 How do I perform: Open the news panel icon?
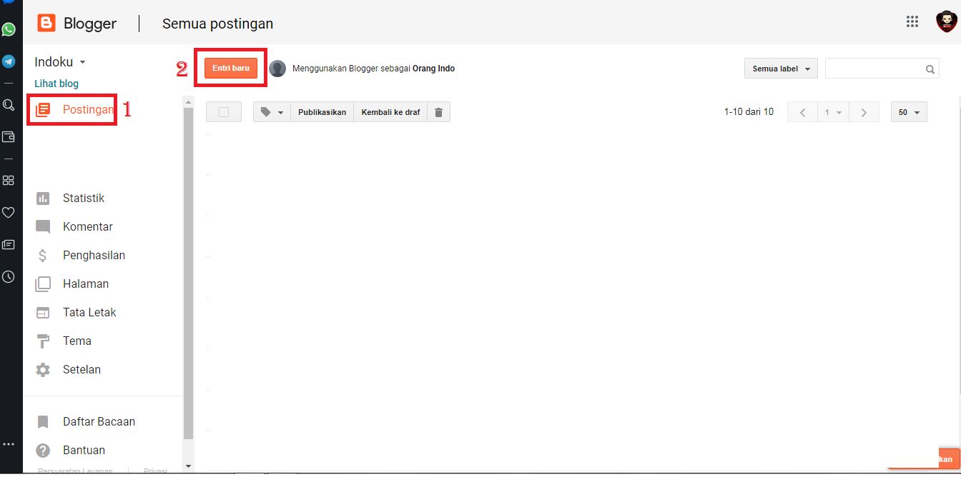[9, 244]
